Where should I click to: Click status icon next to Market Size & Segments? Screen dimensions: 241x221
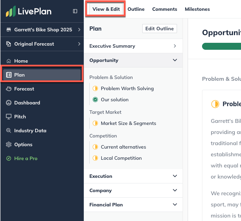point(95,123)
